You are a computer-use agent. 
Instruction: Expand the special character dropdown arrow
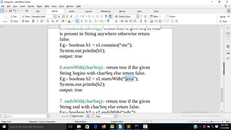coord(163,21)
